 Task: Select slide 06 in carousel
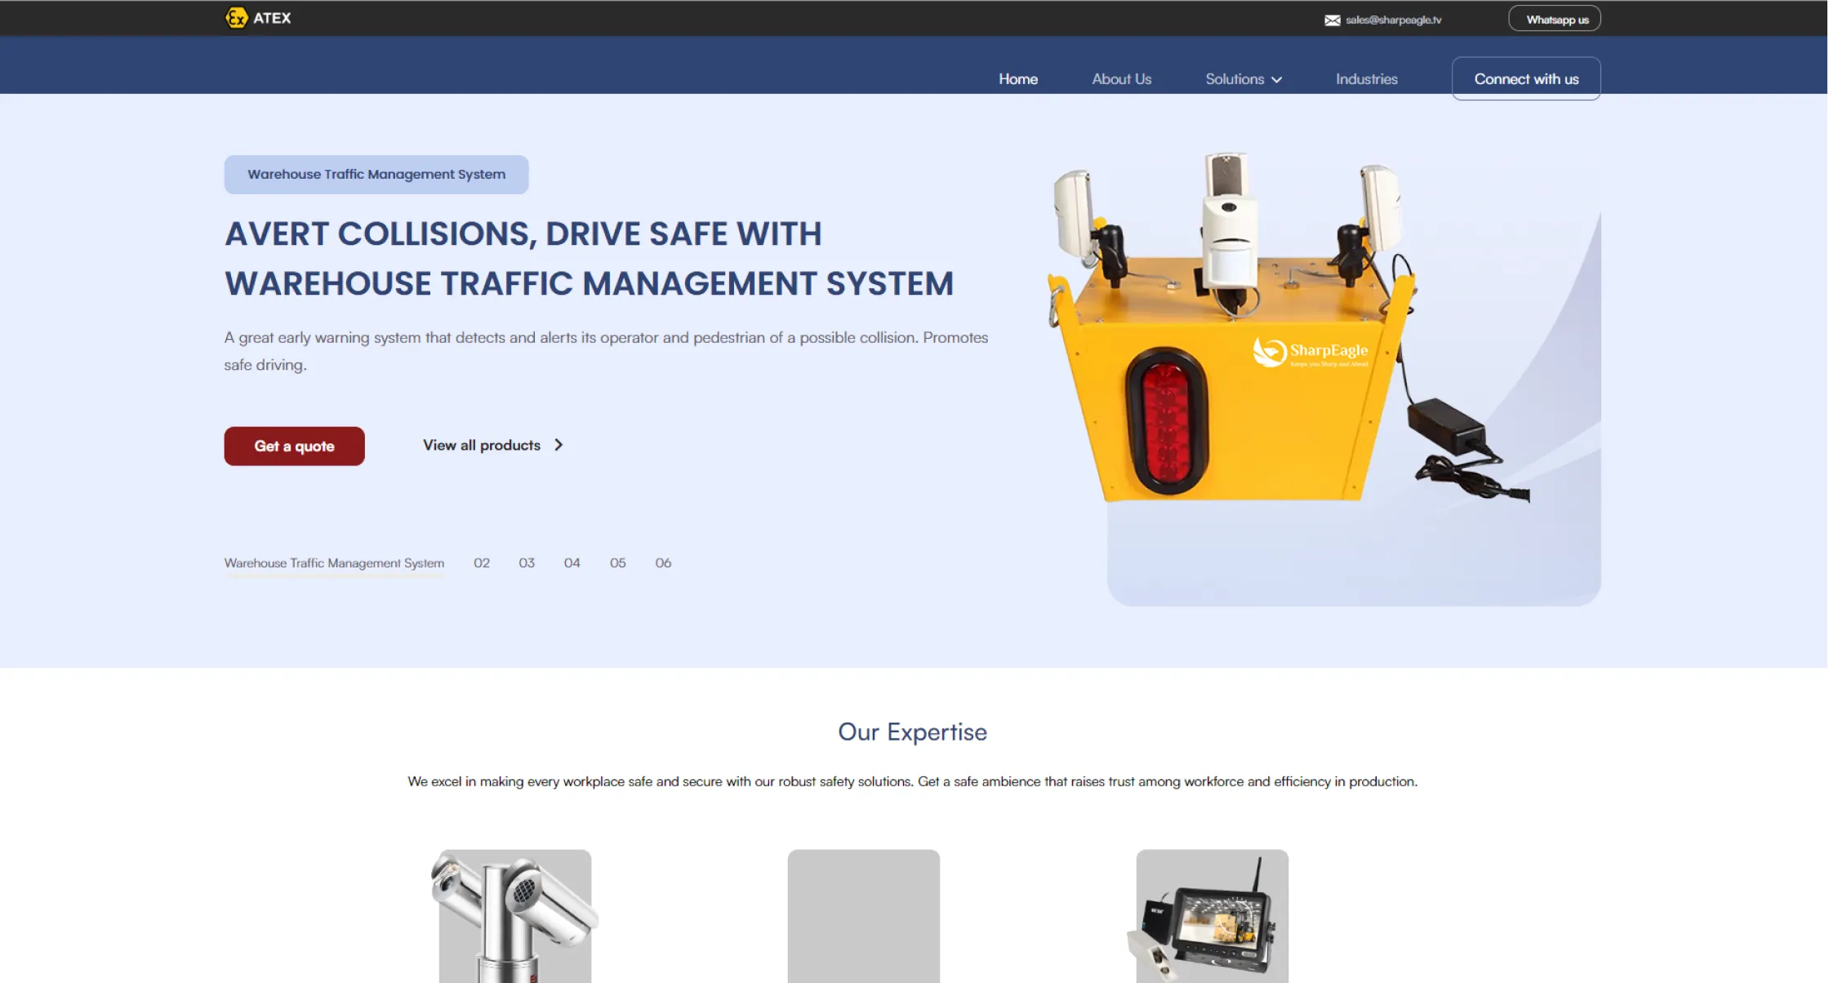click(x=663, y=563)
